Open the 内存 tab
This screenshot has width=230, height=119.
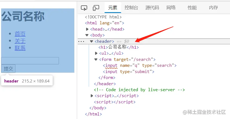pos(213,8)
